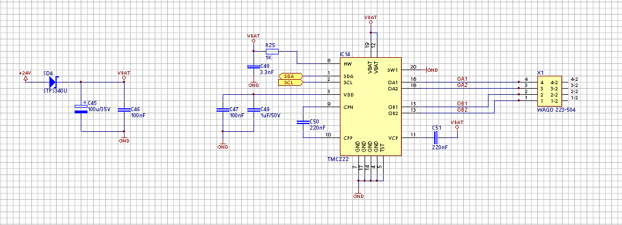Screen dimensions: 622x225
Task: Select the GND symbol beside SW1 pin
Action: point(431,70)
